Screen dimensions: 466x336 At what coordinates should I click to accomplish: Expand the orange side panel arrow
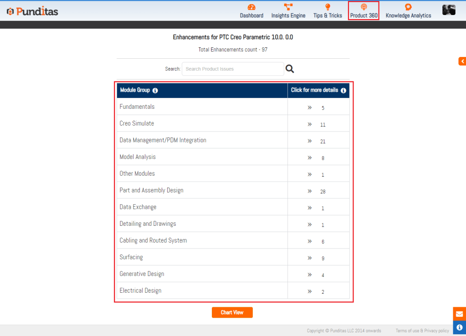(462, 61)
